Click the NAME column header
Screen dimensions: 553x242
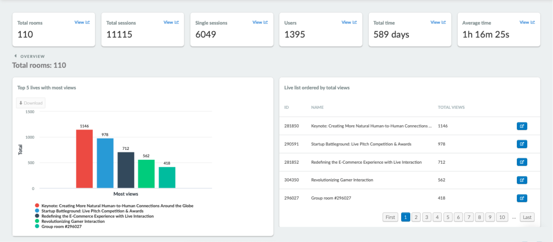pyautogui.click(x=317, y=107)
